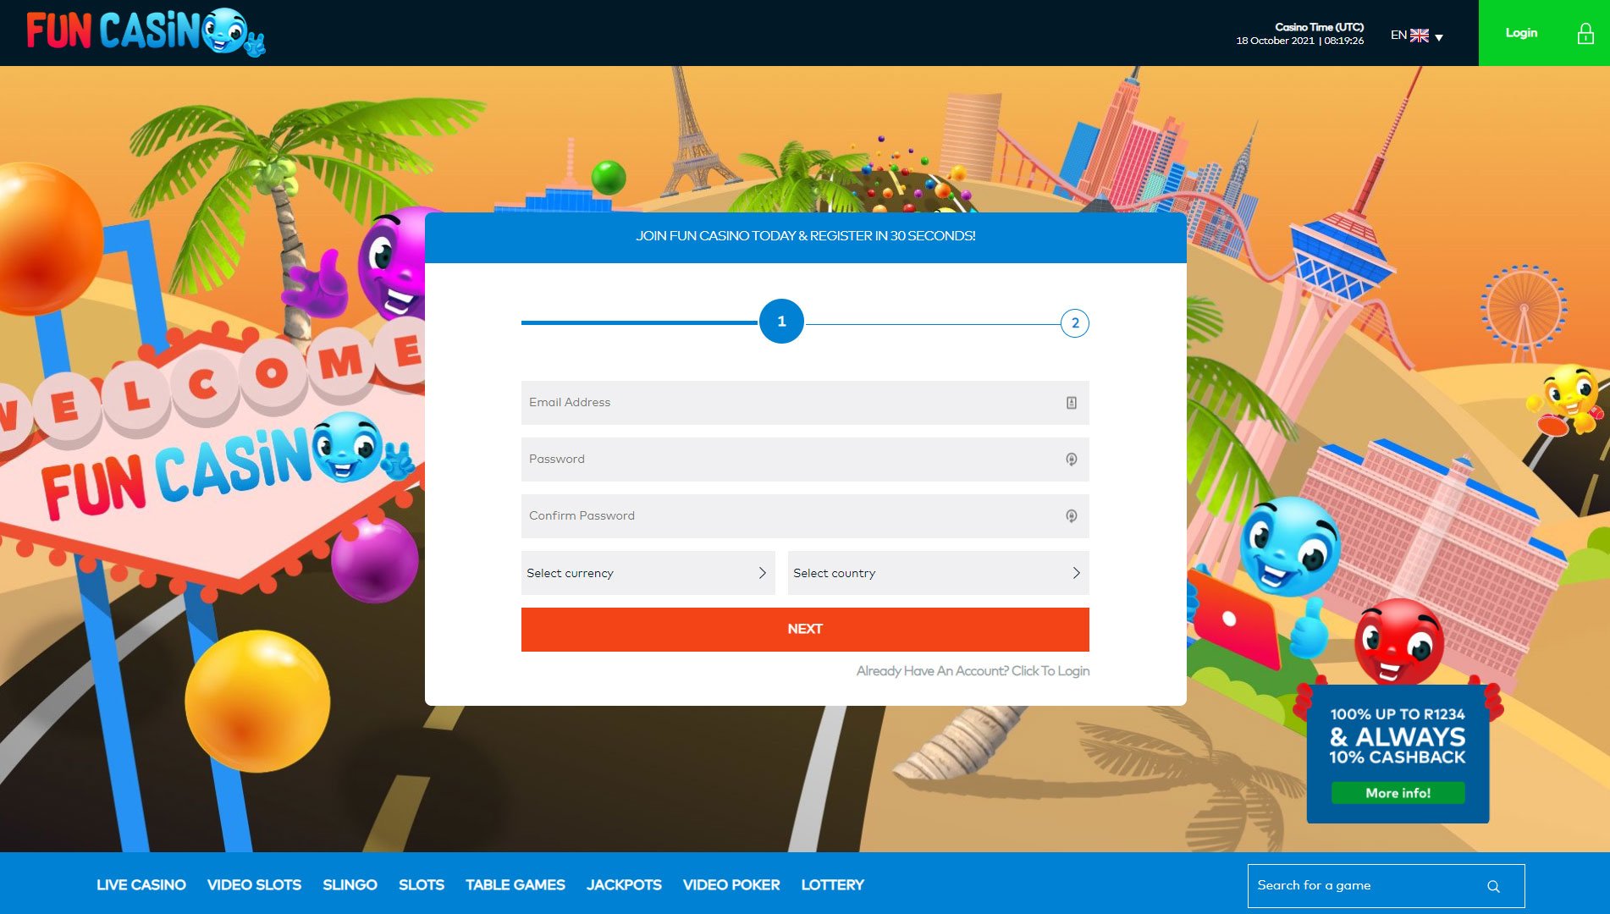1610x914 pixels.
Task: Click the Confirm Password field
Action: click(x=805, y=516)
